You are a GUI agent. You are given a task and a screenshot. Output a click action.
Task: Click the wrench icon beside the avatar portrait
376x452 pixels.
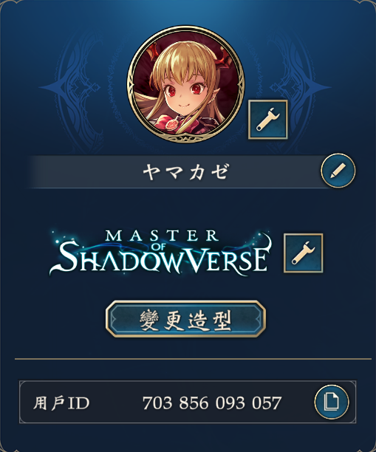pos(268,120)
